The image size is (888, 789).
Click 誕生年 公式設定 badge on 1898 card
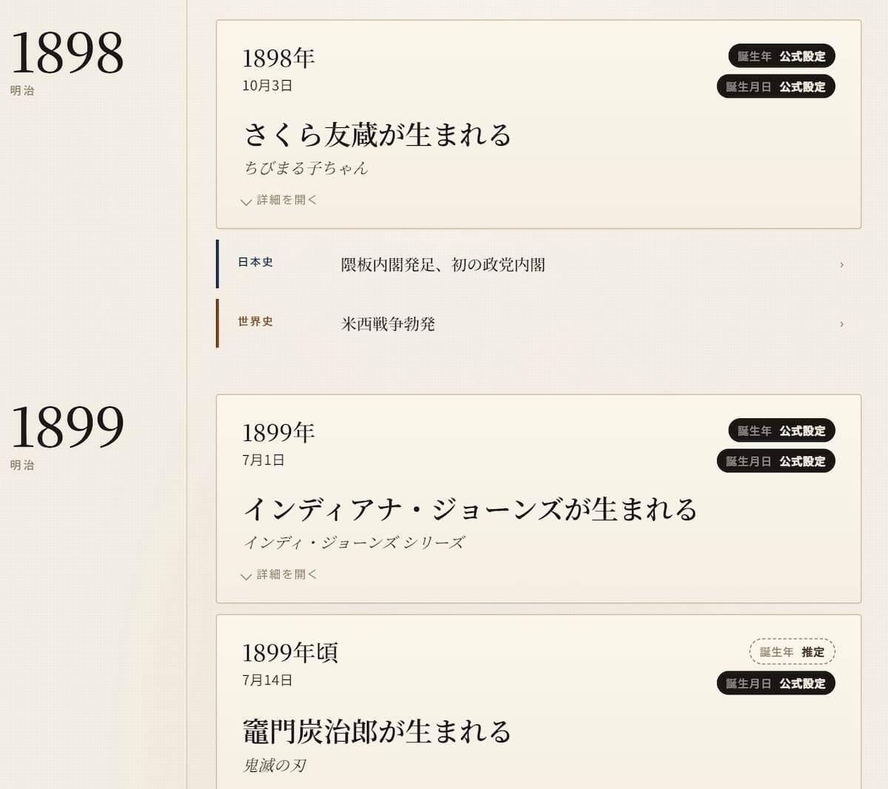tap(781, 56)
